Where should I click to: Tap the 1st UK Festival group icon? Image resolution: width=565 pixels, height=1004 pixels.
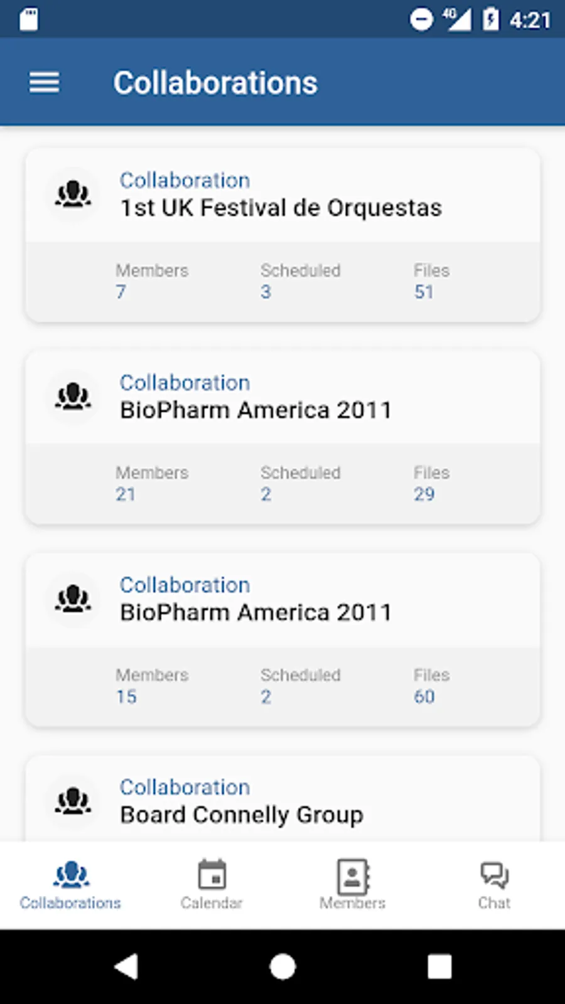(73, 195)
